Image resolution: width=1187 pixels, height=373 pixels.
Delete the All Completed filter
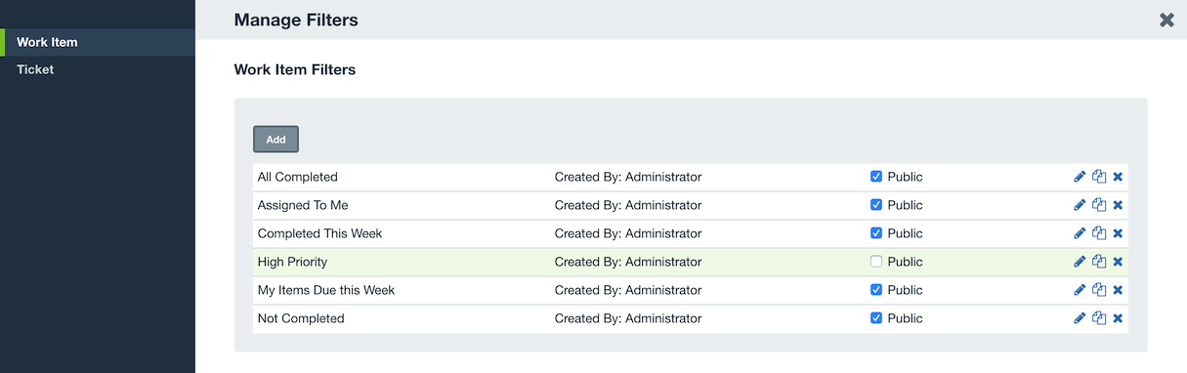(1118, 177)
